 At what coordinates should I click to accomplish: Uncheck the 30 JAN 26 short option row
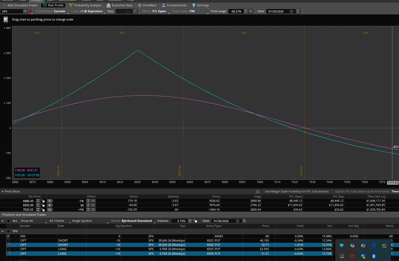pyautogui.click(x=8, y=245)
